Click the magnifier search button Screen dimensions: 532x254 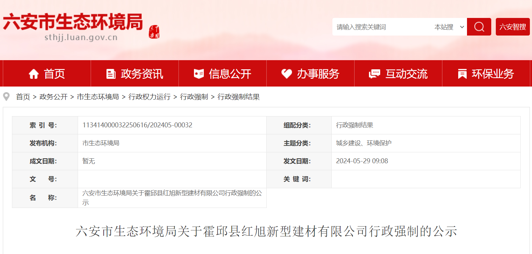click(479, 27)
